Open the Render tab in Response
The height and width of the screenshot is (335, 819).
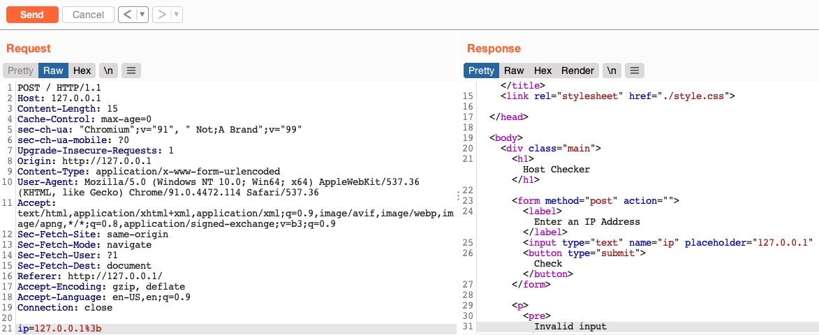point(577,70)
